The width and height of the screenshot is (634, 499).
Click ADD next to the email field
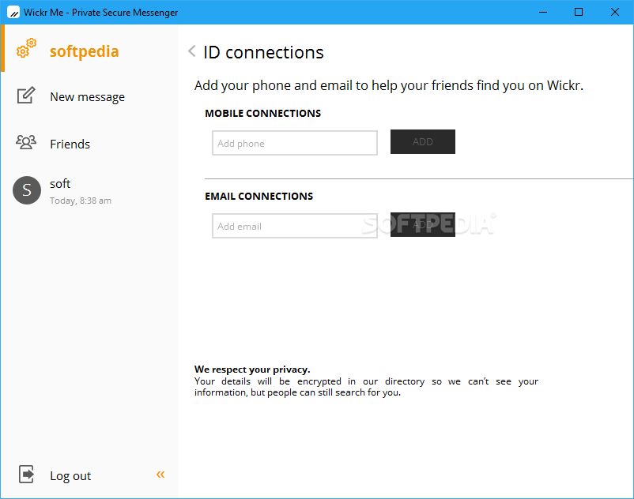coord(422,224)
